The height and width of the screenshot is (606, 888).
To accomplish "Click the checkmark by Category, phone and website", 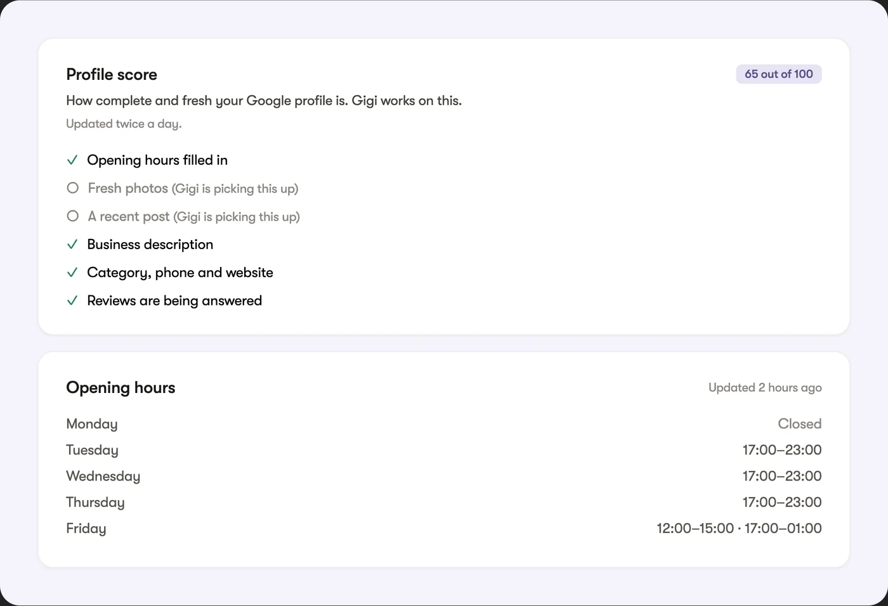I will [x=72, y=273].
